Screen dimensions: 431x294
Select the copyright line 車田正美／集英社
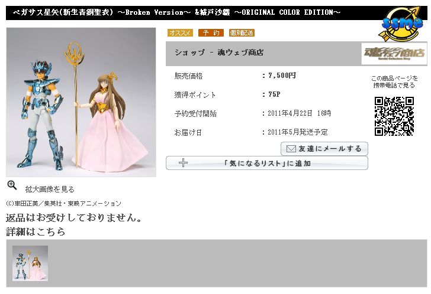click(63, 204)
